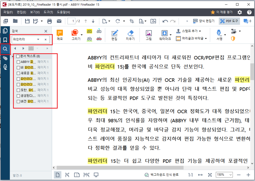
Task: Click the Save As pencil-disk icon
Action: pyautogui.click(x=36, y=21)
